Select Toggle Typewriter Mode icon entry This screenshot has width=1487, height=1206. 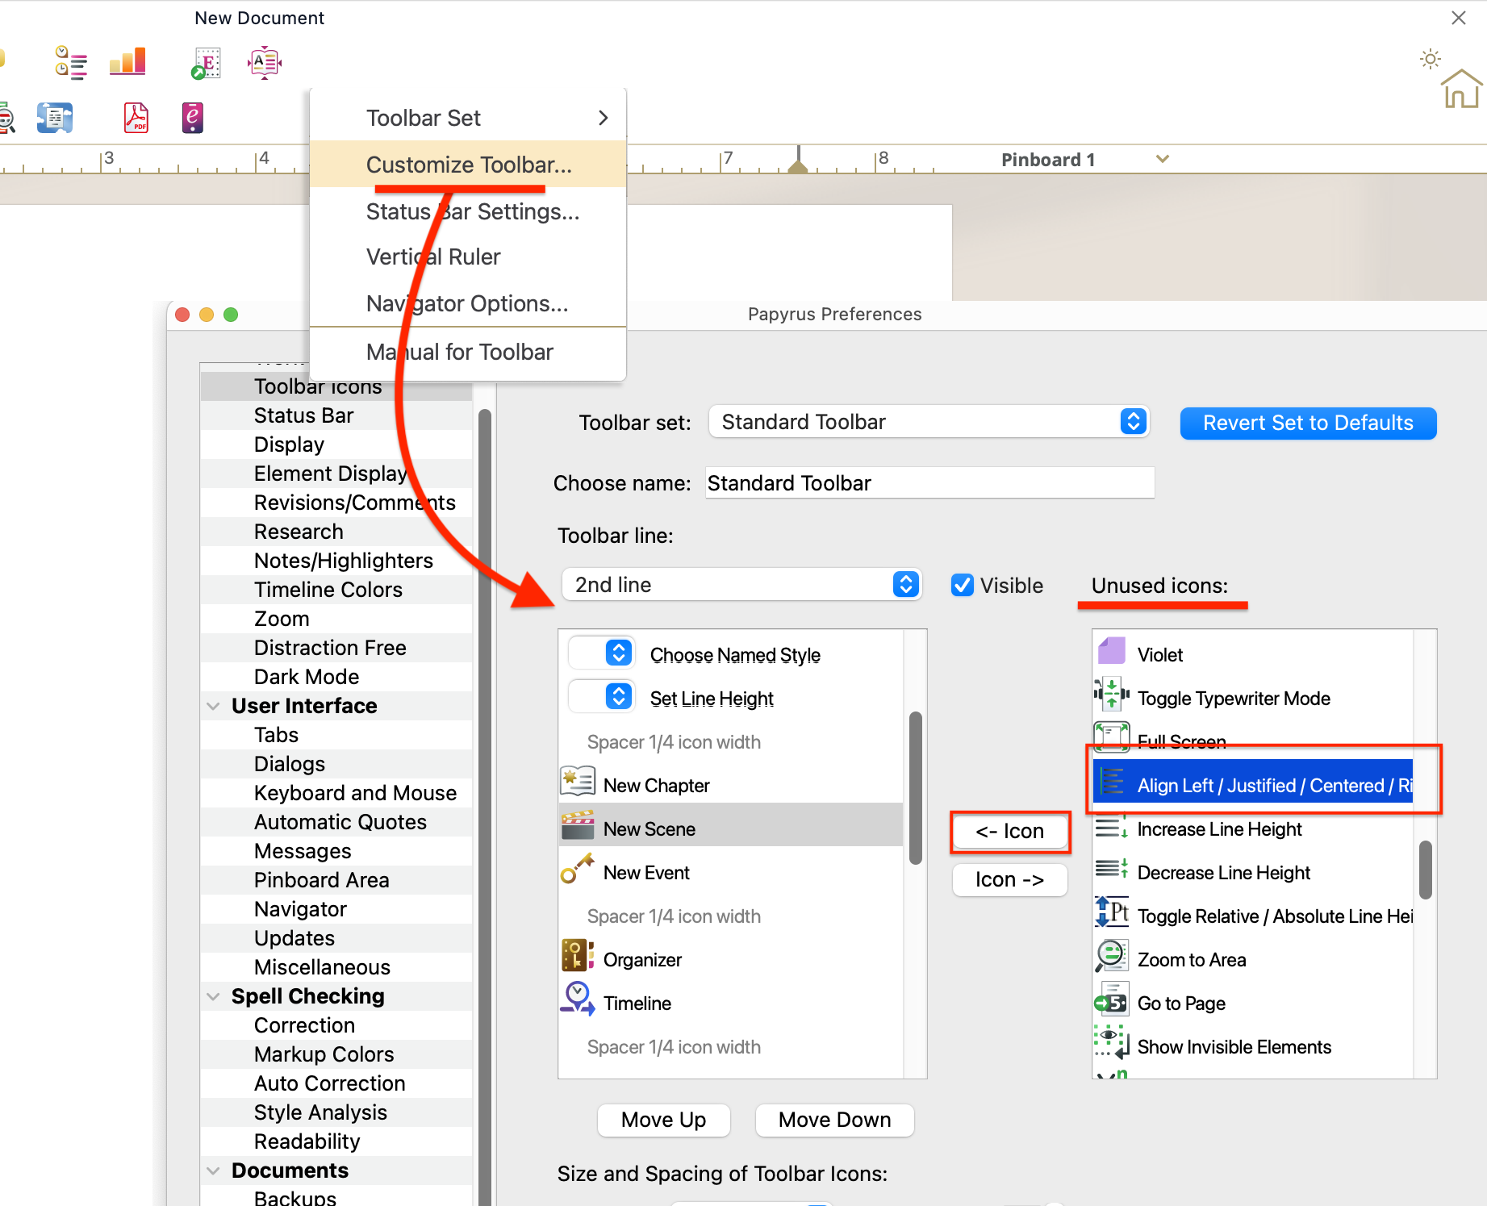point(1233,698)
